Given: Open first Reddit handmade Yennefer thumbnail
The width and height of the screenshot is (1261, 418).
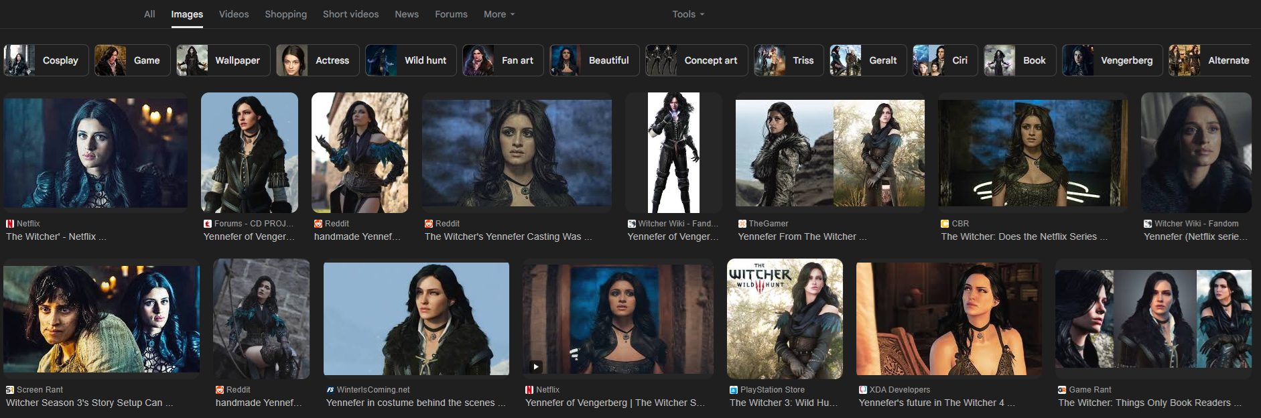Looking at the screenshot, I should 360,153.
